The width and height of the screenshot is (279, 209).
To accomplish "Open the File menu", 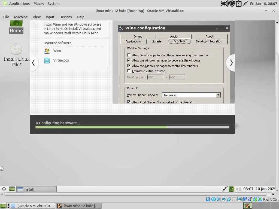I will click(x=6, y=17).
